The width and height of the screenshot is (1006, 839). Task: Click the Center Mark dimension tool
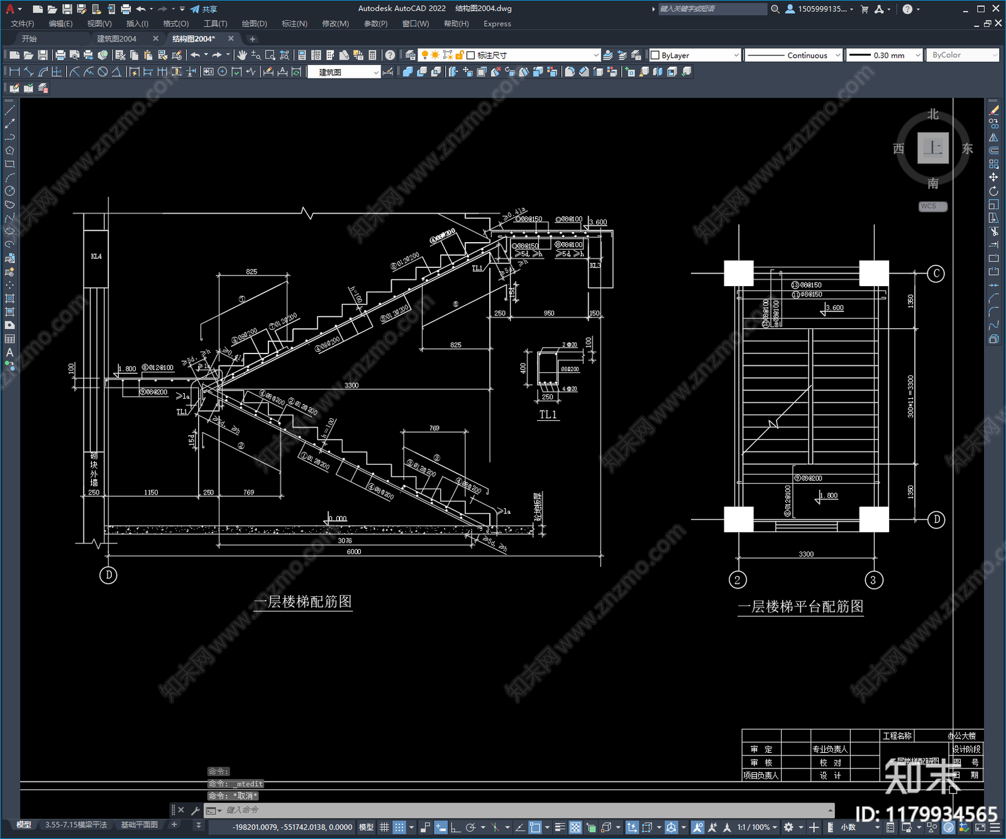pyautogui.click(x=223, y=72)
